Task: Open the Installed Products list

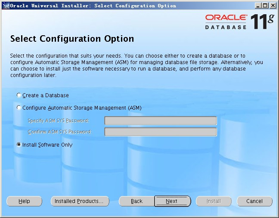Action: pos(80,201)
